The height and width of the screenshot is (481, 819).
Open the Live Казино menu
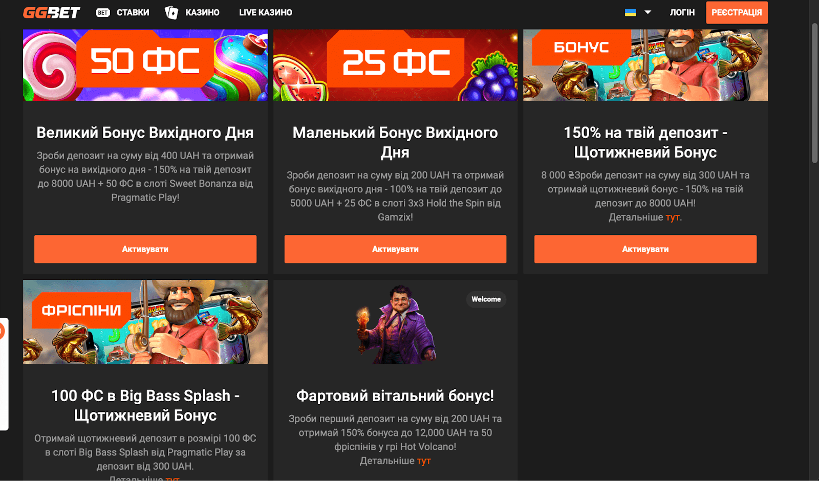coord(265,12)
